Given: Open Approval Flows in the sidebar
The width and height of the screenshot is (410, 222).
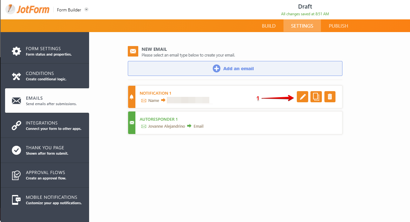Looking at the screenshot, I should (x=45, y=175).
